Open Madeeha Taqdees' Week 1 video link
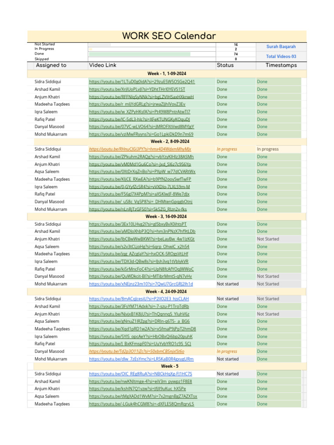The width and height of the screenshot is (334, 445). click(137, 104)
